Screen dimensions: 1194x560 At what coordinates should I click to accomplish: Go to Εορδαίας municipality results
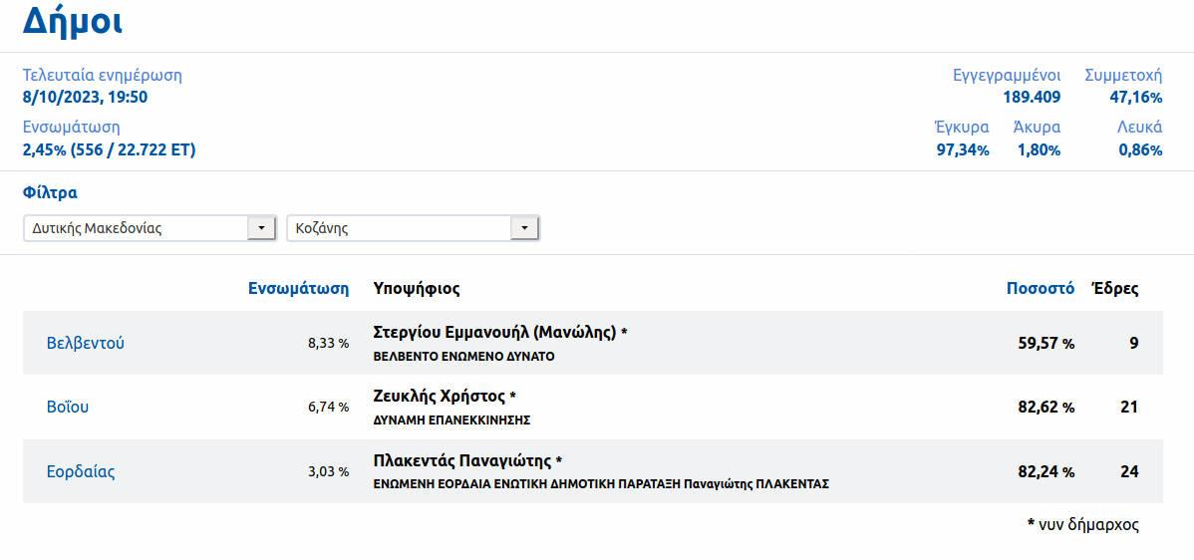tap(81, 471)
